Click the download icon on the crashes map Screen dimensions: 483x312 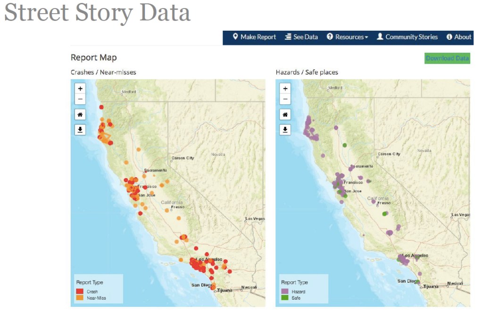pyautogui.click(x=80, y=129)
